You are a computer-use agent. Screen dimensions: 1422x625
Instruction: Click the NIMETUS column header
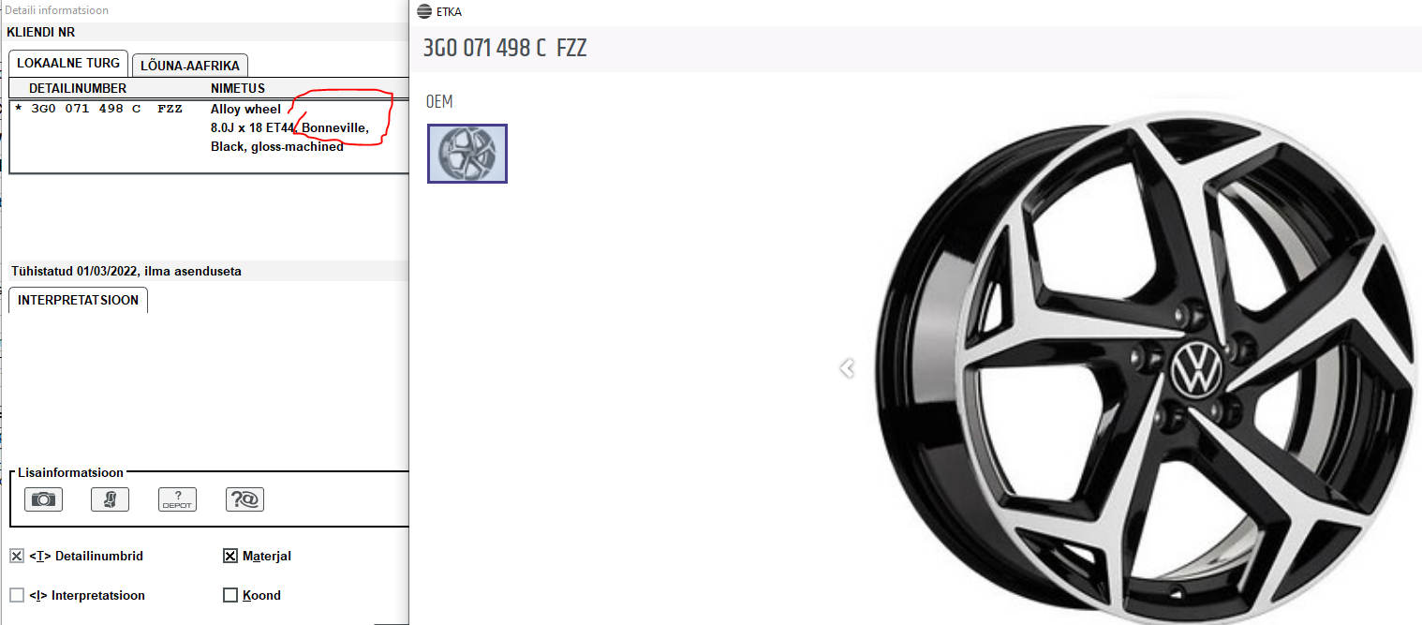[x=238, y=88]
